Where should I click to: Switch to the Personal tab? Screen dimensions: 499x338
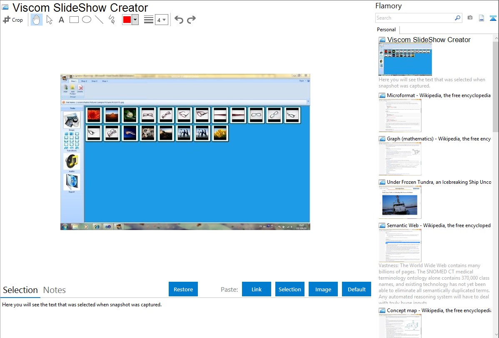[387, 30]
